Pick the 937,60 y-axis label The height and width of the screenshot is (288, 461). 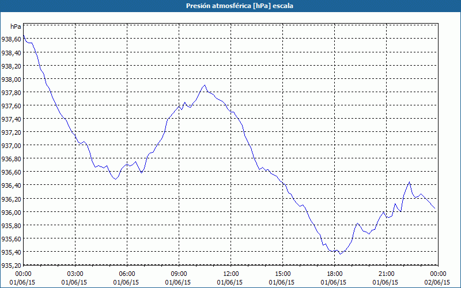tap(11, 106)
